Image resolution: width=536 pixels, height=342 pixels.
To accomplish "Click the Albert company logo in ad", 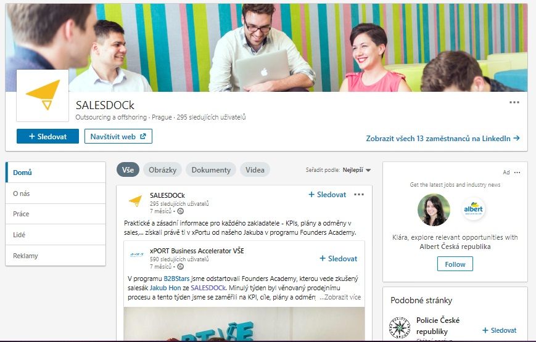I will pyautogui.click(x=474, y=209).
